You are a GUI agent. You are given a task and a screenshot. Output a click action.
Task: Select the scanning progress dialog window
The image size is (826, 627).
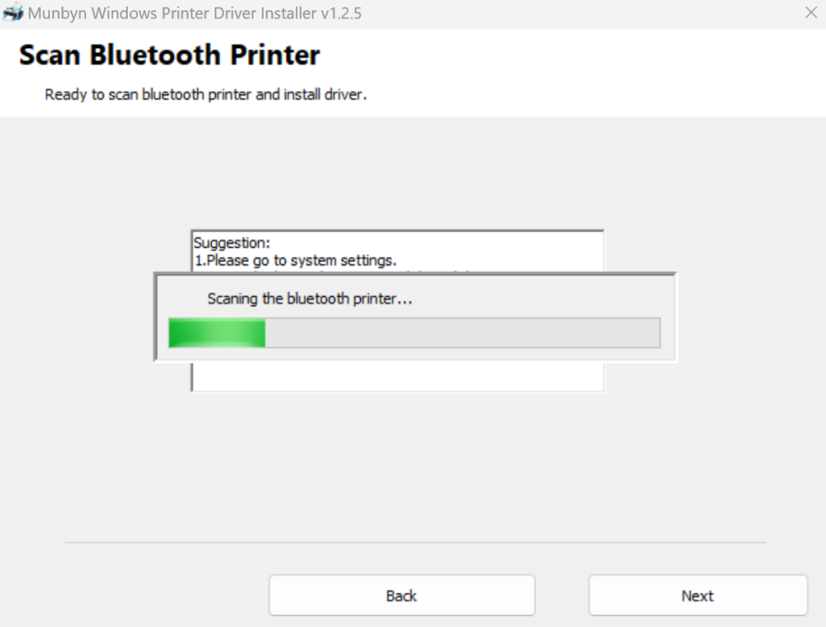[x=414, y=314]
